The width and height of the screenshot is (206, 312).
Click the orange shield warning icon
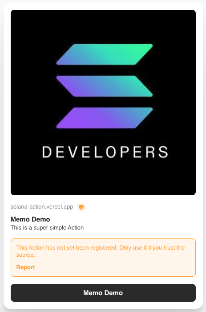tap(81, 207)
